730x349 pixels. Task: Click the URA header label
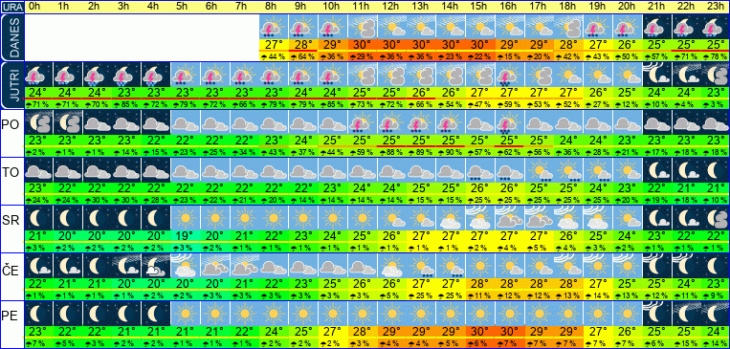click(11, 7)
